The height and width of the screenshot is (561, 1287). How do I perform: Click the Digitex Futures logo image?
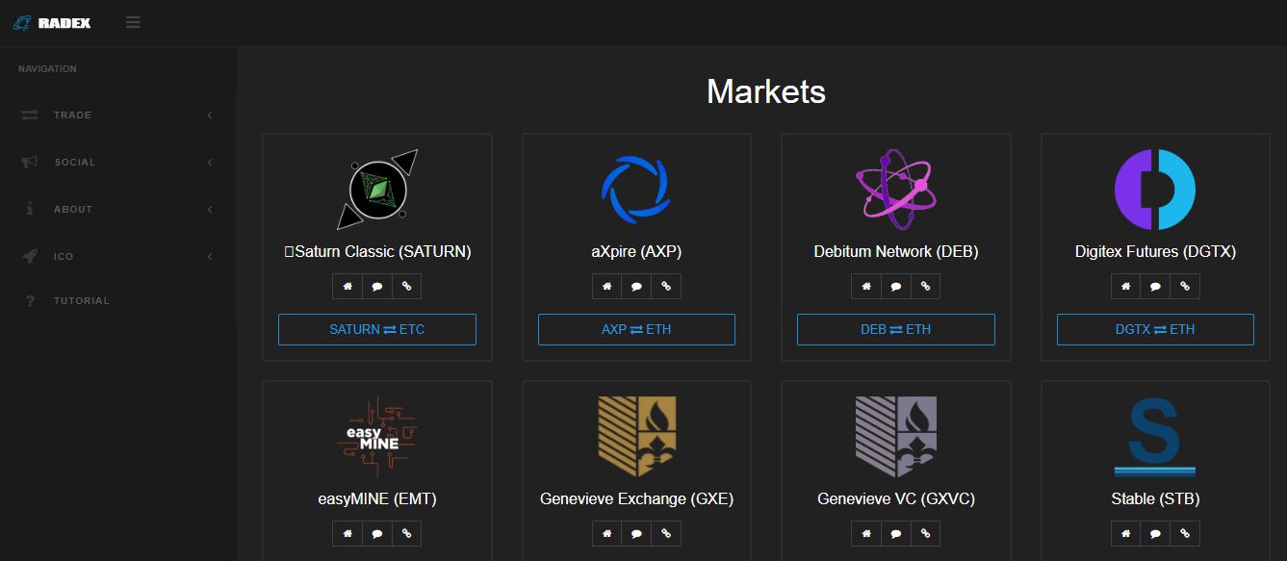tap(1155, 190)
